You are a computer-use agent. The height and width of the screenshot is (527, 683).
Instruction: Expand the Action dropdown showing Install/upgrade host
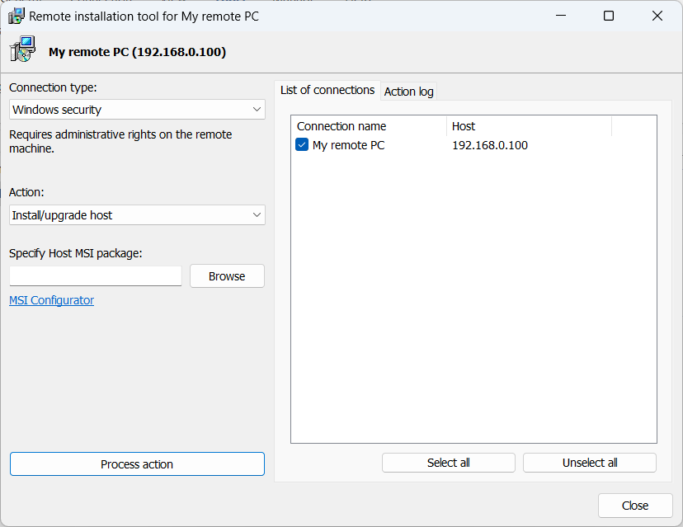137,215
